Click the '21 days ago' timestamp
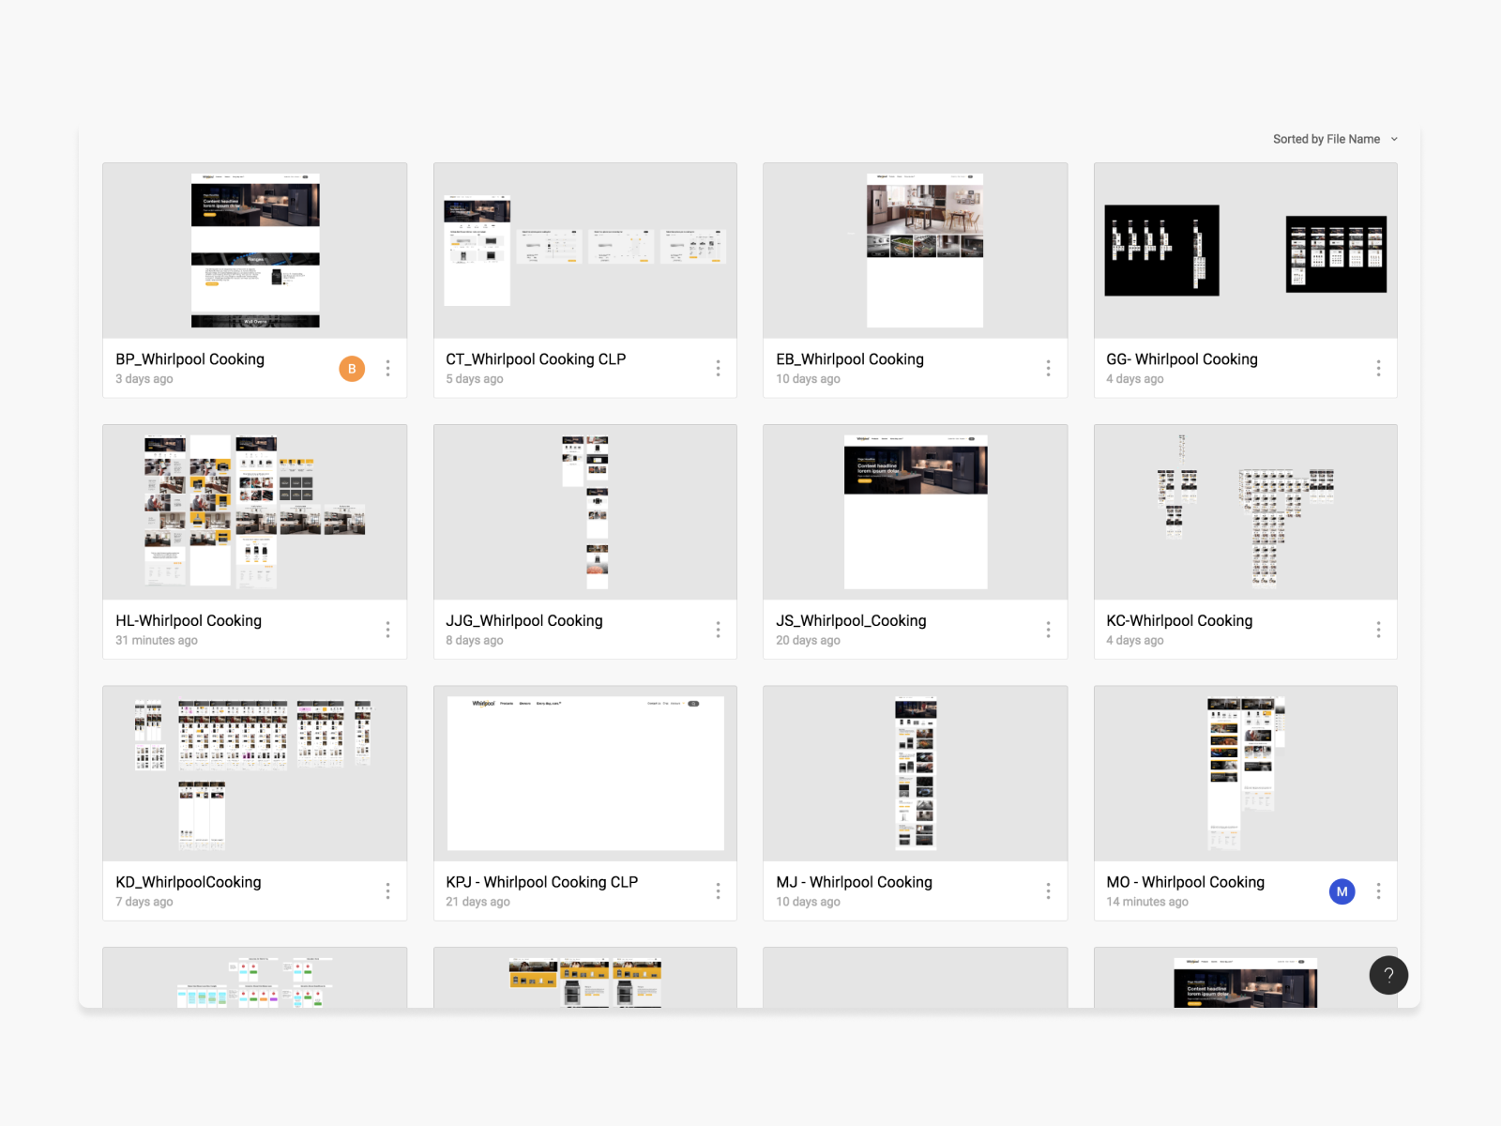The width and height of the screenshot is (1501, 1126). point(478,902)
